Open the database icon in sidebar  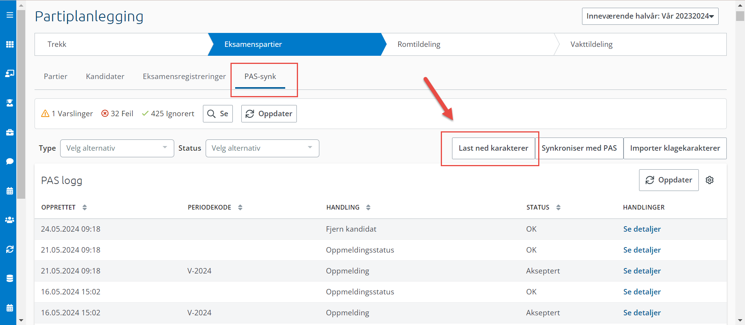point(10,278)
